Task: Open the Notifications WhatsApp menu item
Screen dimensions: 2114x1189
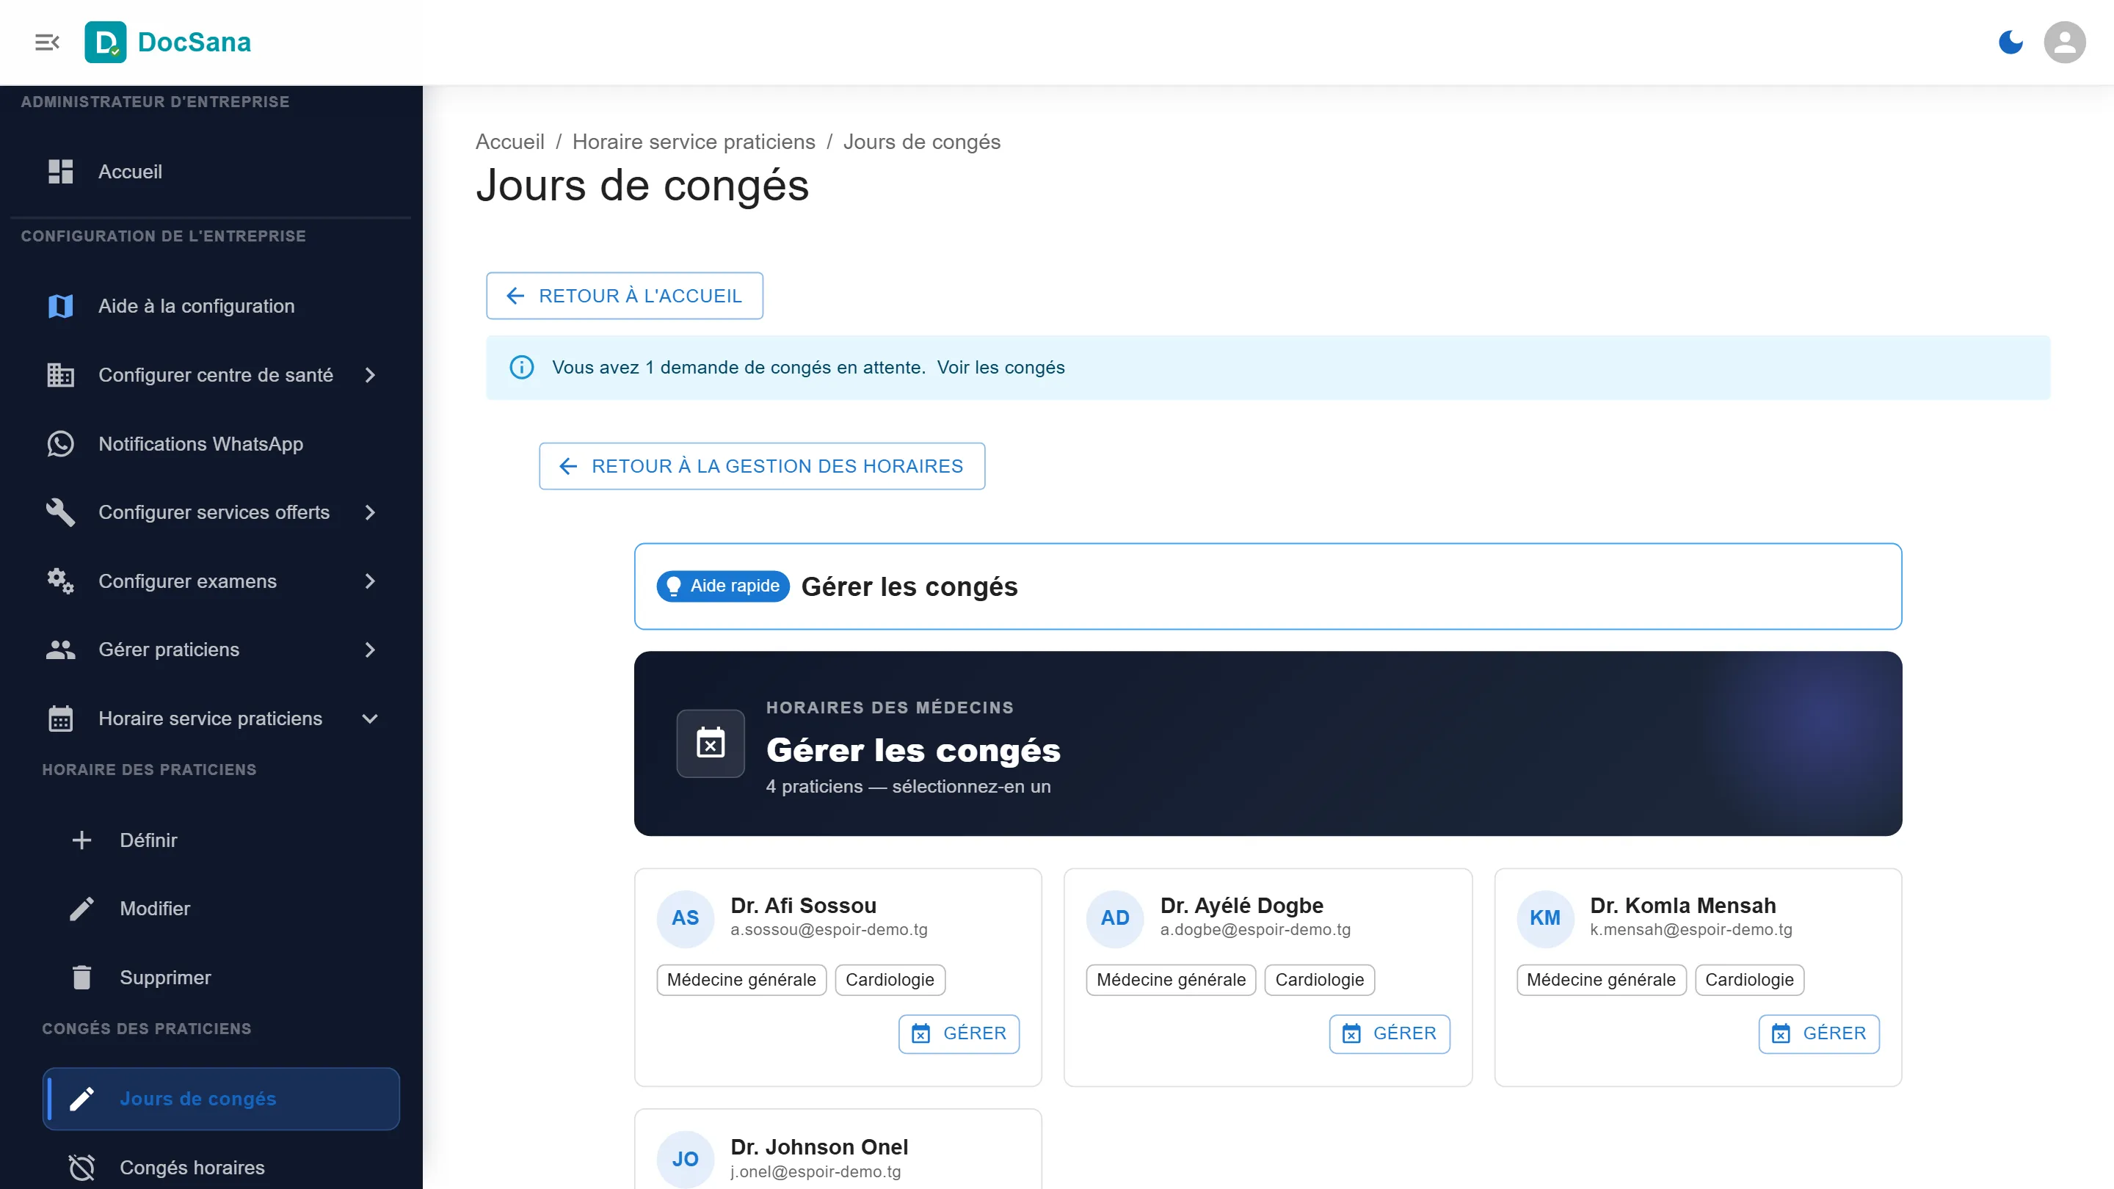Action: [211, 444]
